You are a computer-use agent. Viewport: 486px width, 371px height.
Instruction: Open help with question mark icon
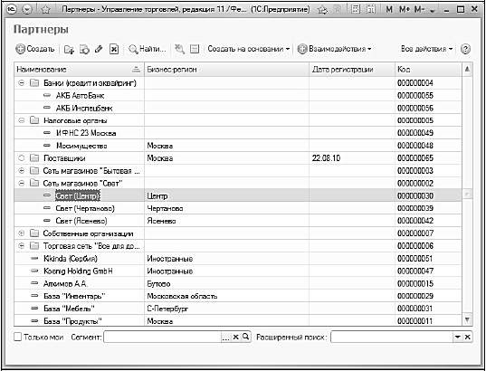(x=465, y=49)
